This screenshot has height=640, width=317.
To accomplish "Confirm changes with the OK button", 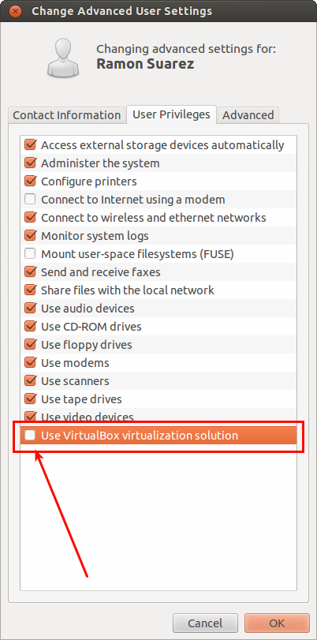I will coord(277,623).
